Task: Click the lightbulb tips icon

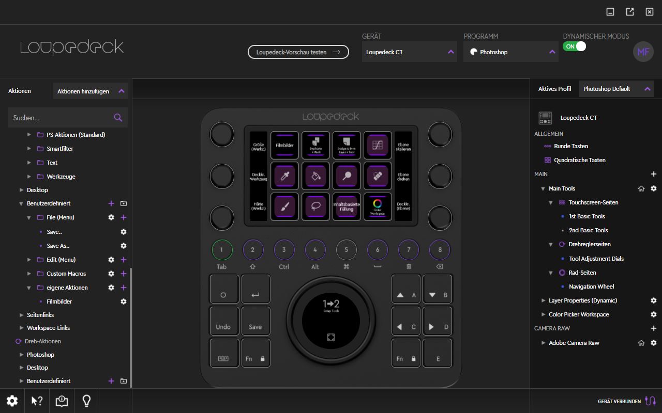Action: (x=87, y=401)
